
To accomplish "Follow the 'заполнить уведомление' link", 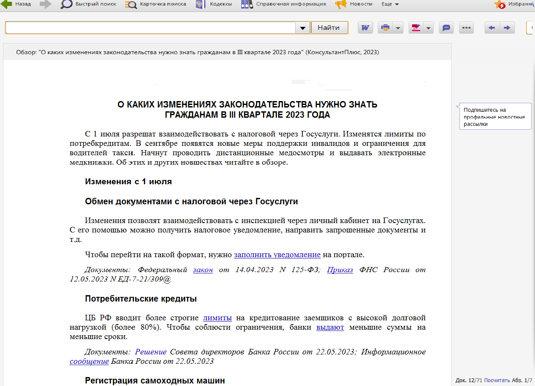I will (x=277, y=255).
